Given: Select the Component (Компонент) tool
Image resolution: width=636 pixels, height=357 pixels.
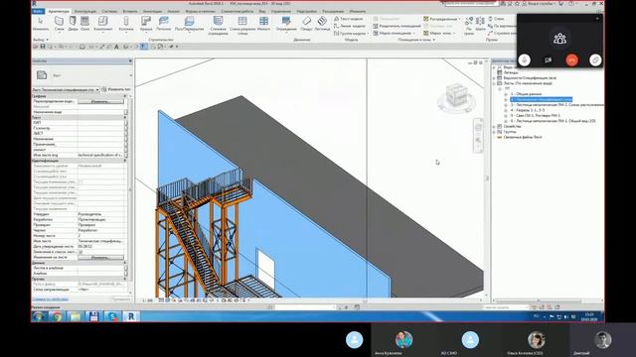Looking at the screenshot, I should (x=103, y=24).
